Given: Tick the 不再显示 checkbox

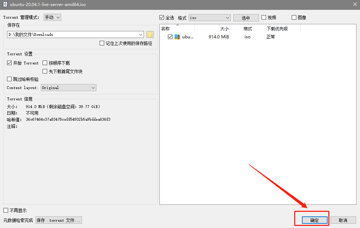Looking at the screenshot, I should [6, 210].
